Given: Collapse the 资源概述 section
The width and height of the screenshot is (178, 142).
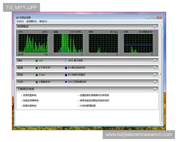Looking at the screenshot, I should pos(155,27).
